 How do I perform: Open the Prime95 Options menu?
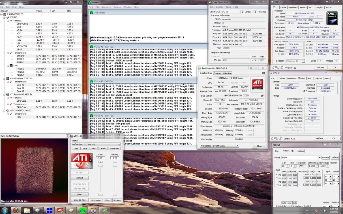pos(117,7)
